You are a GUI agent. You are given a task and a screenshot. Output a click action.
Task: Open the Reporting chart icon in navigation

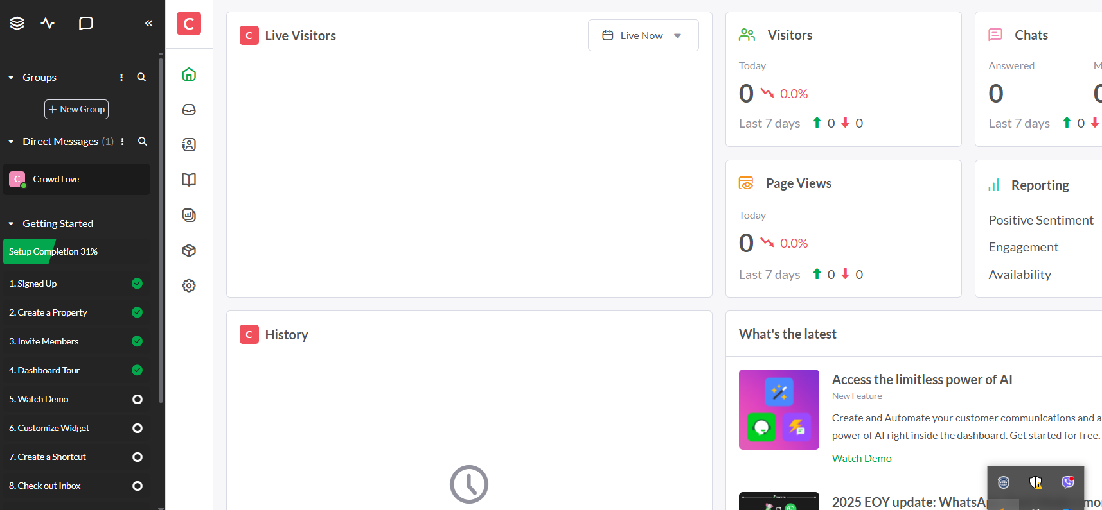189,216
